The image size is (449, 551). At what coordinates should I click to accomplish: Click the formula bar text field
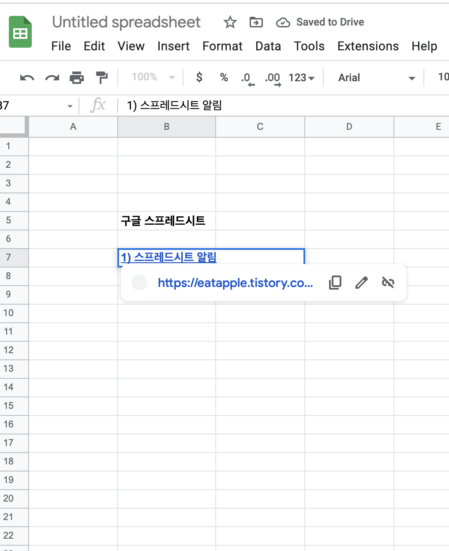tap(284, 106)
